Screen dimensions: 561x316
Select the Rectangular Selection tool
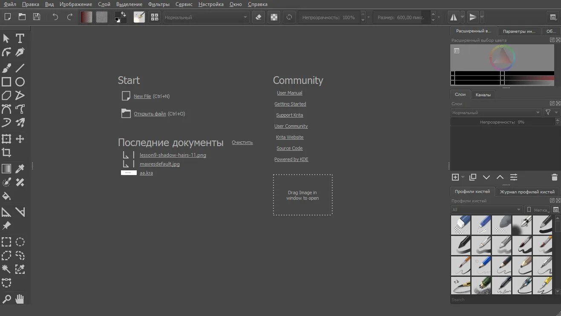(6, 242)
